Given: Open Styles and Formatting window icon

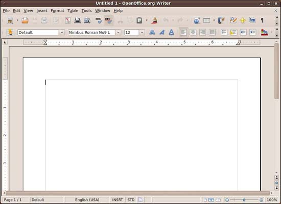Looking at the screenshot, I should 10,32.
